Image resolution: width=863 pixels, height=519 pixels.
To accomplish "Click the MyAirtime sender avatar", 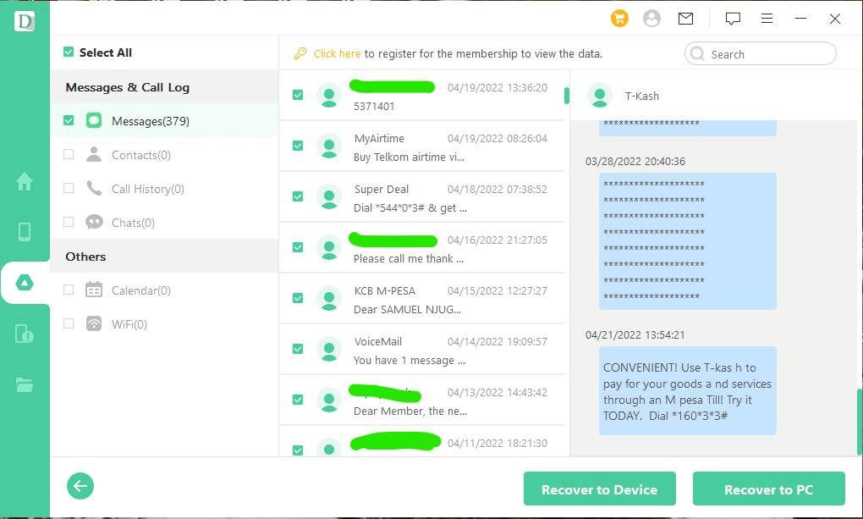I will pos(329,146).
